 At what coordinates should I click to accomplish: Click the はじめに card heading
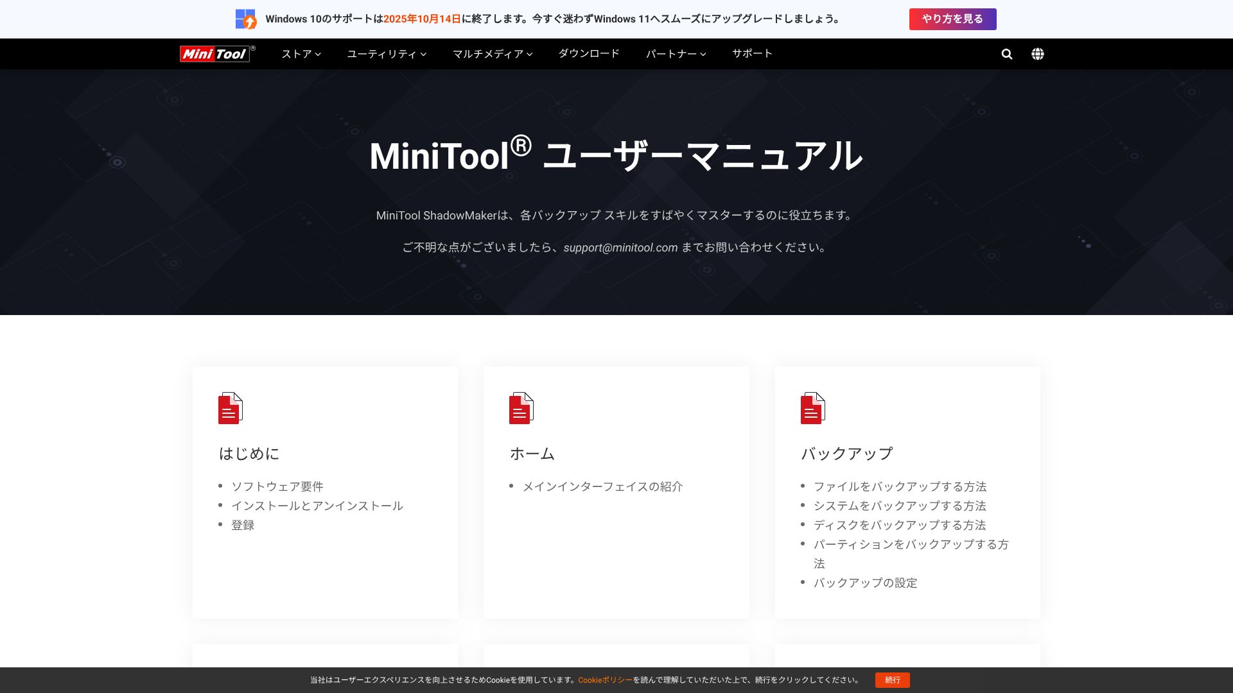249,454
